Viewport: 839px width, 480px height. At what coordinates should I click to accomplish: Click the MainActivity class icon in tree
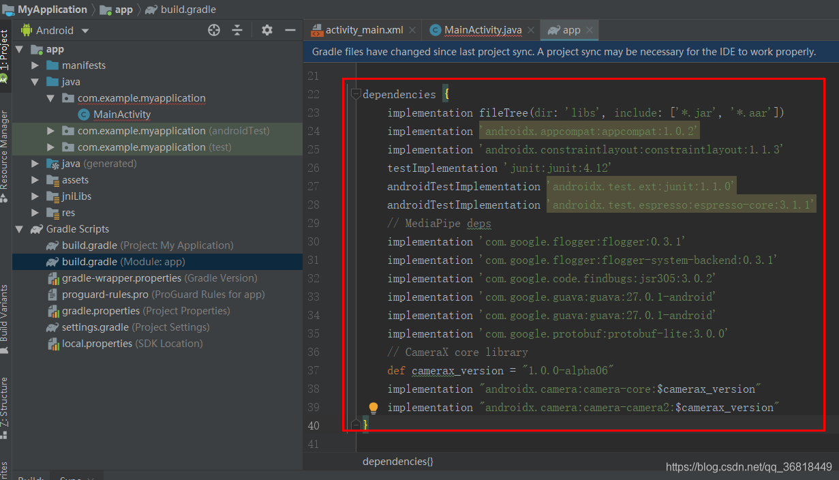click(84, 115)
